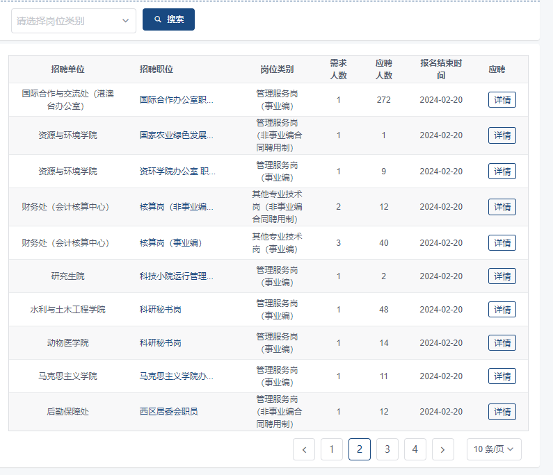This screenshot has width=553, height=475.
Task: Open 详情 for 核算岗（非事业编 position
Action: coord(502,207)
